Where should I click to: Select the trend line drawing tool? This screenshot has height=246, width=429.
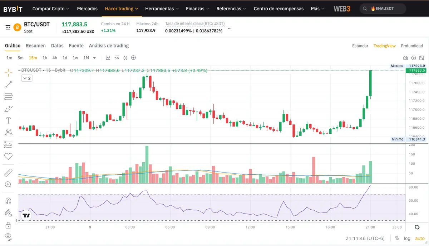pyautogui.click(x=8, y=84)
